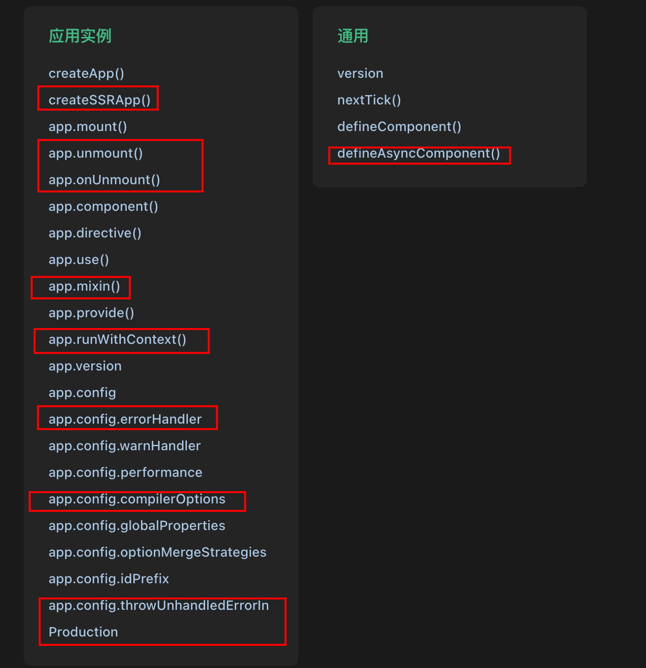Image resolution: width=646 pixels, height=668 pixels.
Task: Go to app.mount() documentation
Action: [88, 127]
